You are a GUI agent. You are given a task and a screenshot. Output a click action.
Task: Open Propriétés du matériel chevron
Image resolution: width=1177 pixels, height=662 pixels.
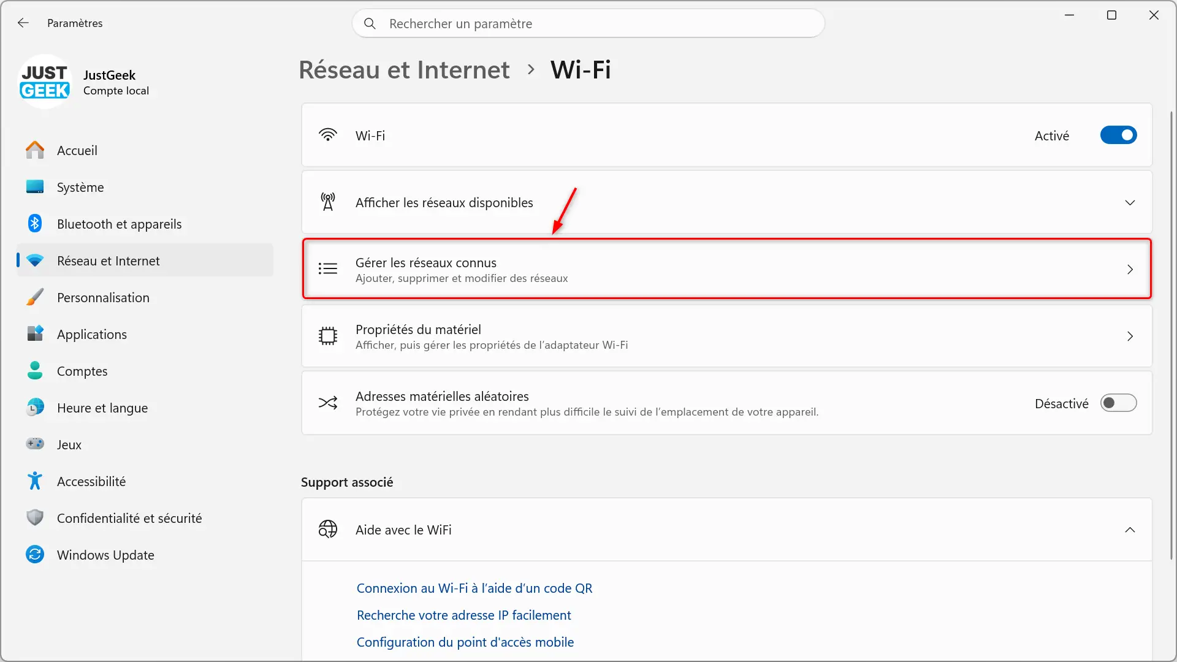tap(1130, 336)
